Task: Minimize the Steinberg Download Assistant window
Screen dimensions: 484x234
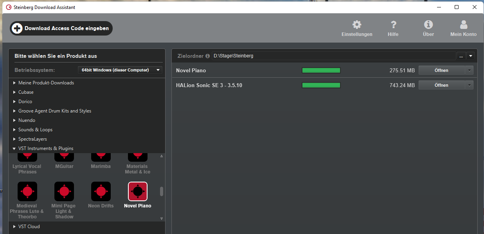Action: 439,7
